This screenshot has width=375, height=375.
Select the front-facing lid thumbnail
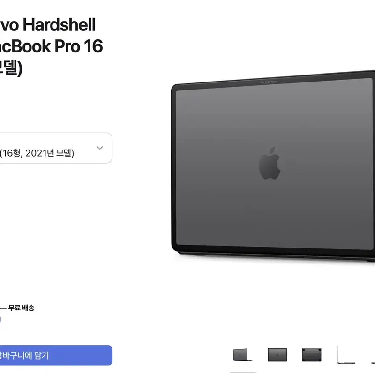click(277, 355)
